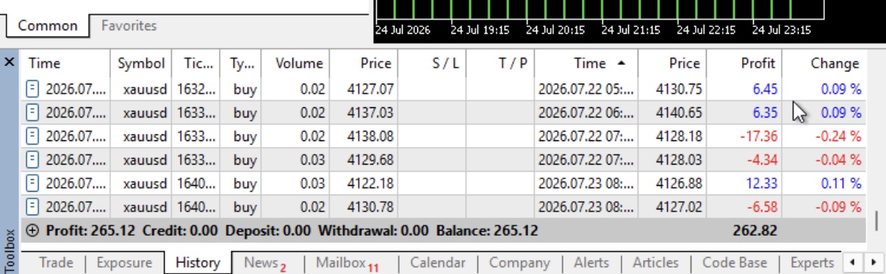Open the Trade tab
The width and height of the screenshot is (886, 274).
57,262
